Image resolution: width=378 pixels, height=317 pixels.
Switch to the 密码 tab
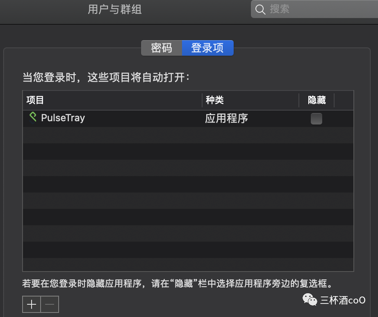point(162,48)
